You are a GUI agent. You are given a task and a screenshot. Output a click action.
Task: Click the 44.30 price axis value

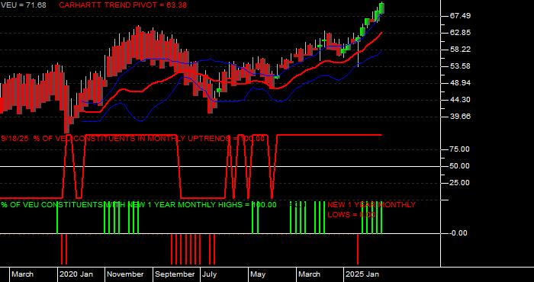[460, 100]
